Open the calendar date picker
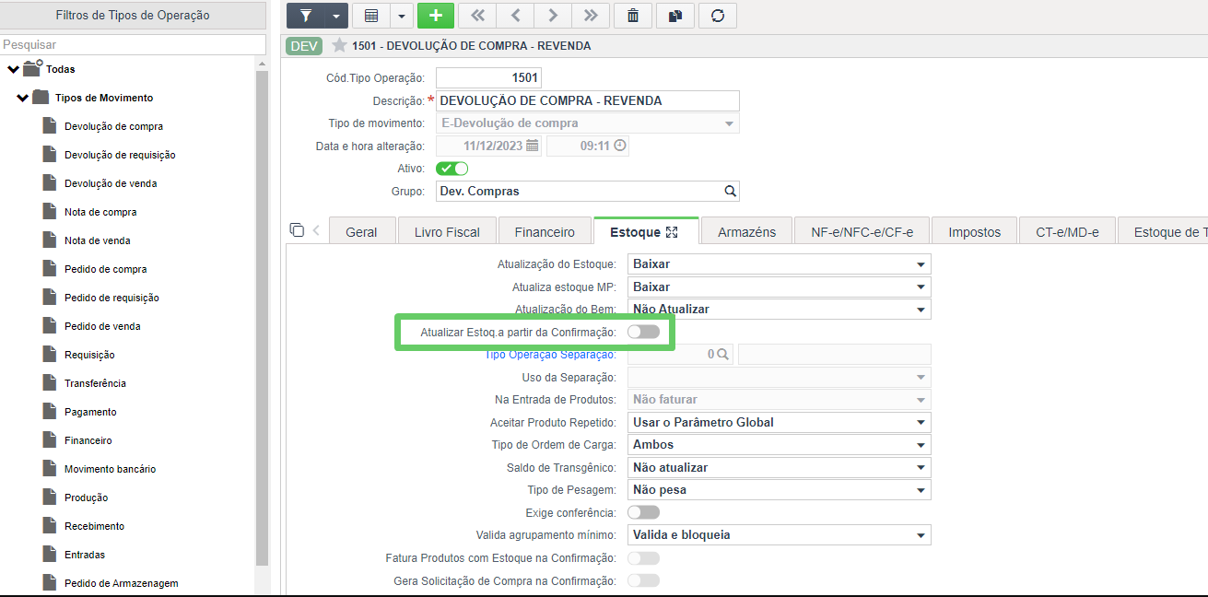Viewport: 1208px width, 597px height. (534, 146)
